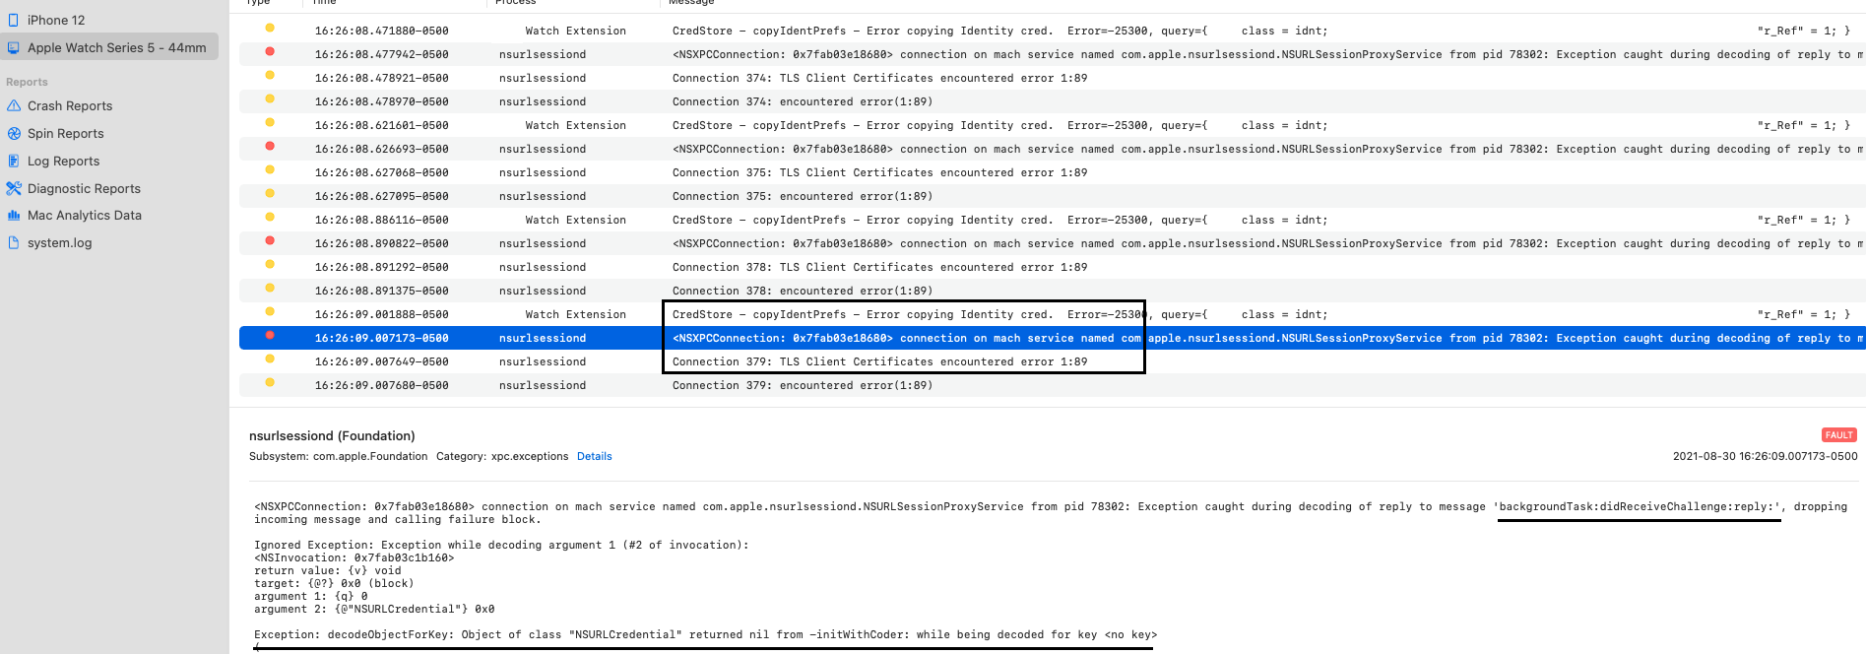This screenshot has height=654, width=1866.
Task: Click 'nsurlsessiond' process at 16:26:08.626693
Action: tap(543, 149)
